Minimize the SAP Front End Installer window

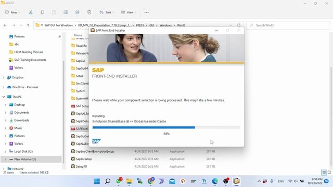(x=216, y=30)
